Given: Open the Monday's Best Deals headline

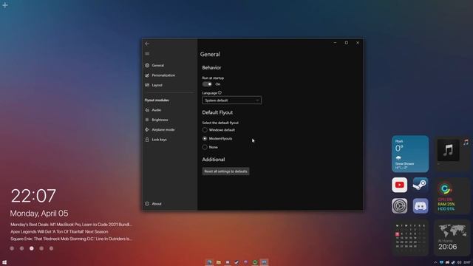Looking at the screenshot, I should tap(71, 225).
